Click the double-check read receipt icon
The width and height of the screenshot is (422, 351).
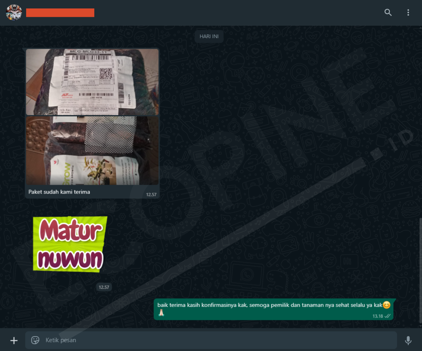coord(388,316)
